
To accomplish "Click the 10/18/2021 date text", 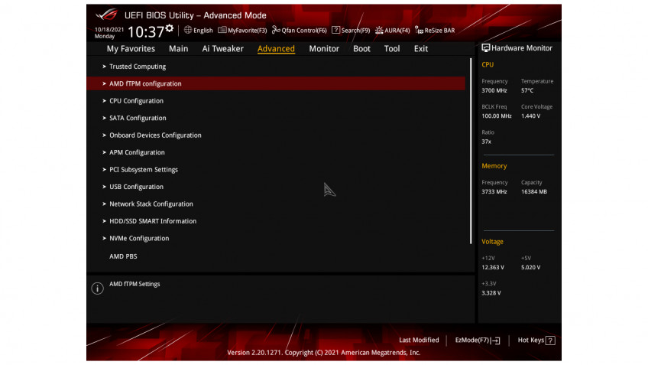I will point(109,29).
